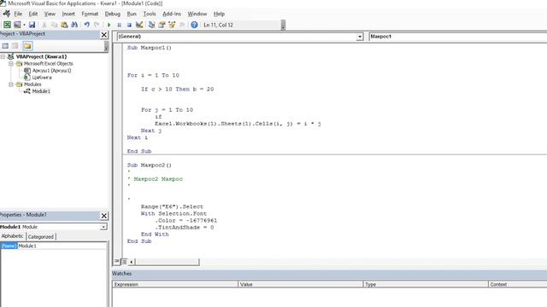
Task: Open the Project Explorer toolbar icon
Action: pos(151,25)
